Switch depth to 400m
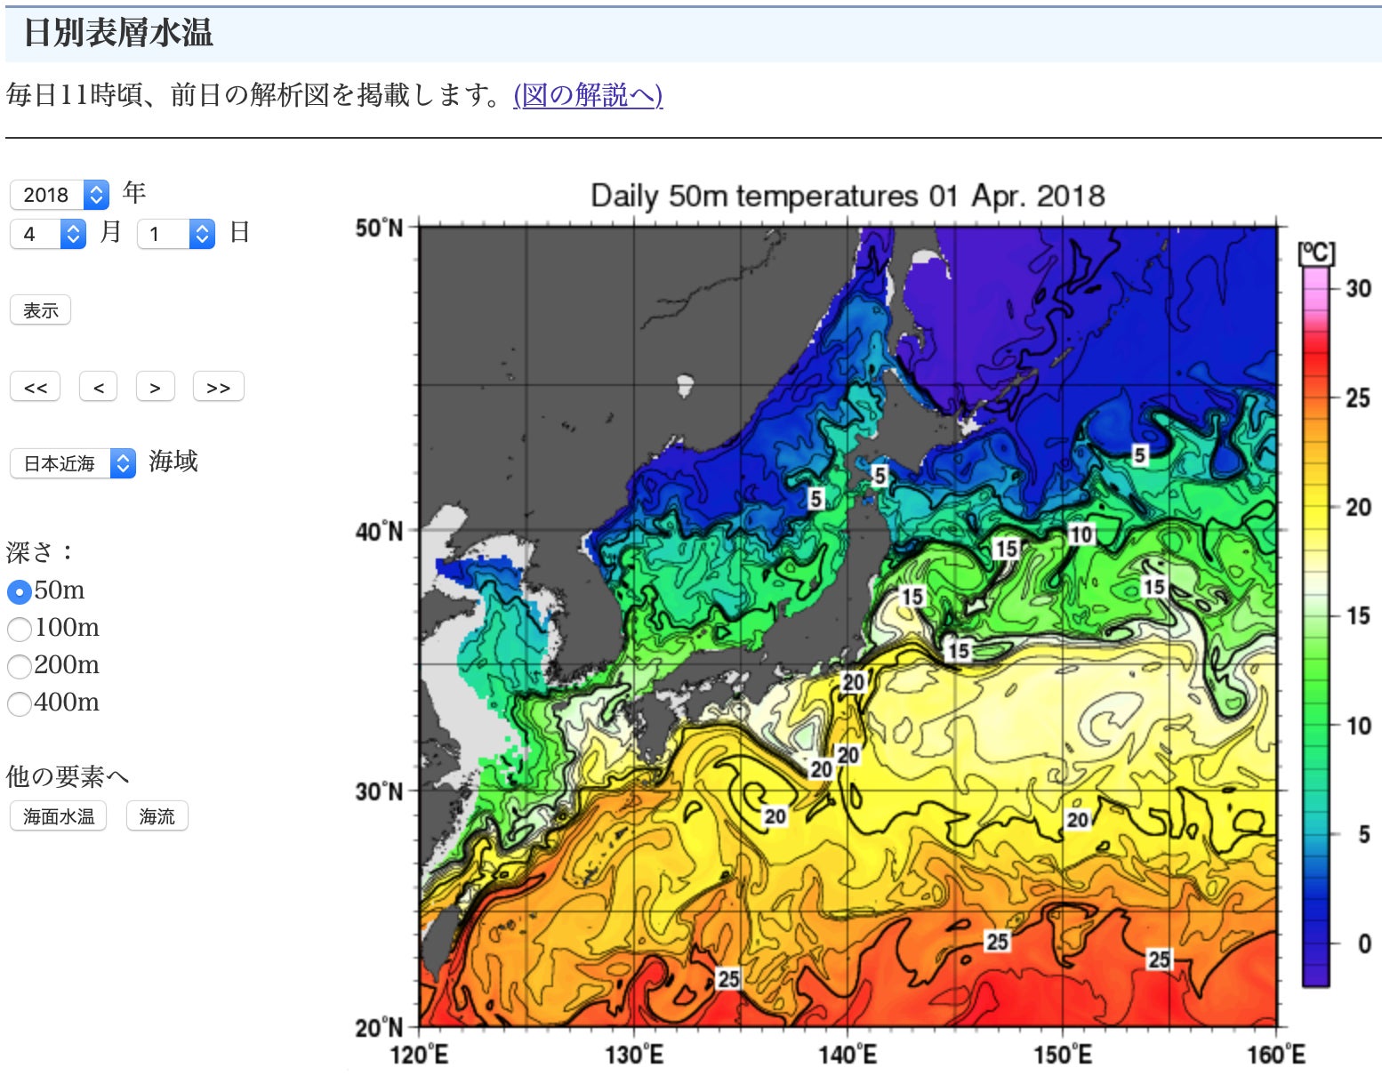 [19, 704]
